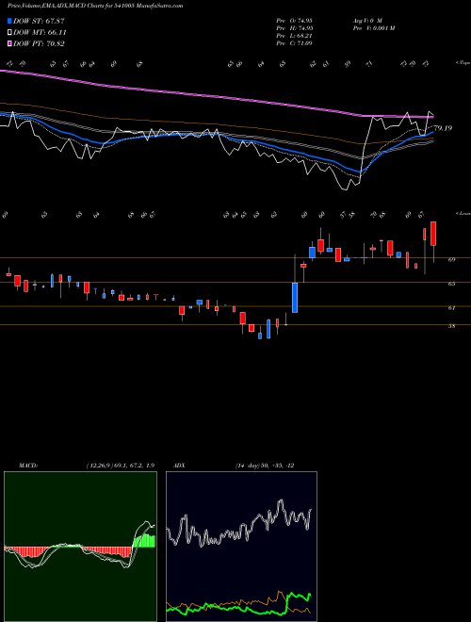Screen dimensions: 471x622
Task: Select the 'DOW ST: 67.87' legend text
Action: pyautogui.click(x=39, y=21)
